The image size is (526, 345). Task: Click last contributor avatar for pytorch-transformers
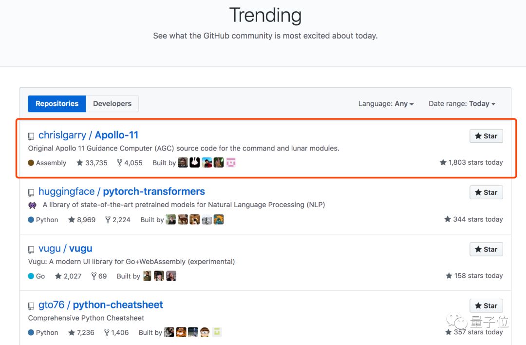[219, 220]
